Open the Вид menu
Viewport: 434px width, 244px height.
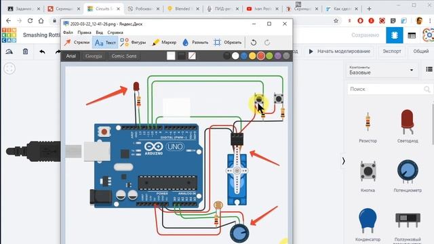pos(100,33)
